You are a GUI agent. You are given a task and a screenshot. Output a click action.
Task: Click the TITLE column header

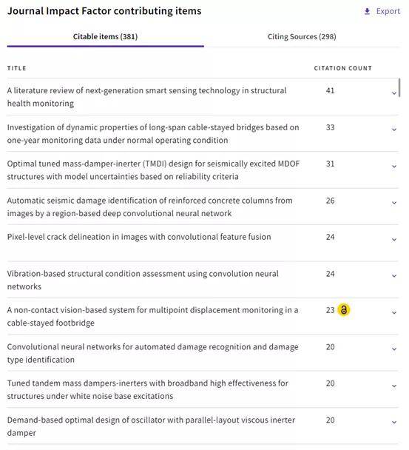click(x=16, y=68)
